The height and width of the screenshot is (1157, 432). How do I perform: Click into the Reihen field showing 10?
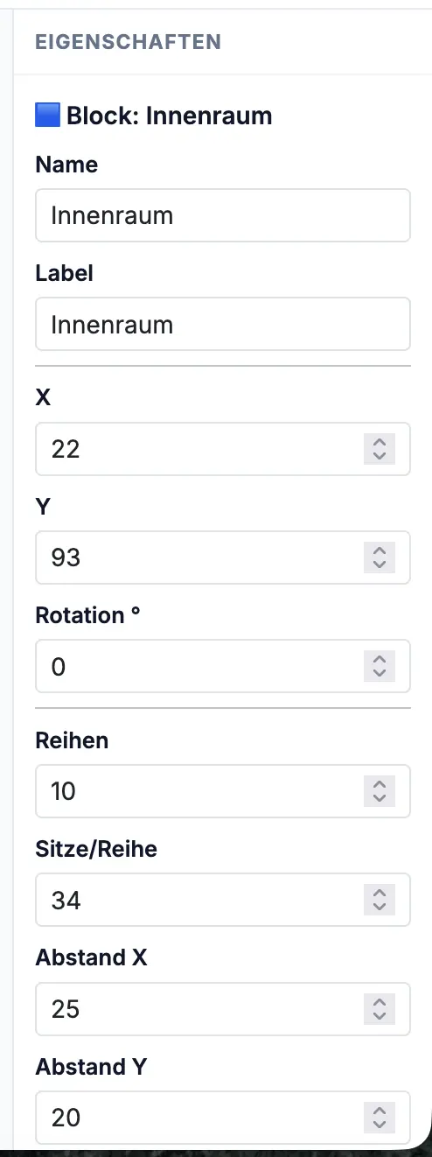[223, 792]
